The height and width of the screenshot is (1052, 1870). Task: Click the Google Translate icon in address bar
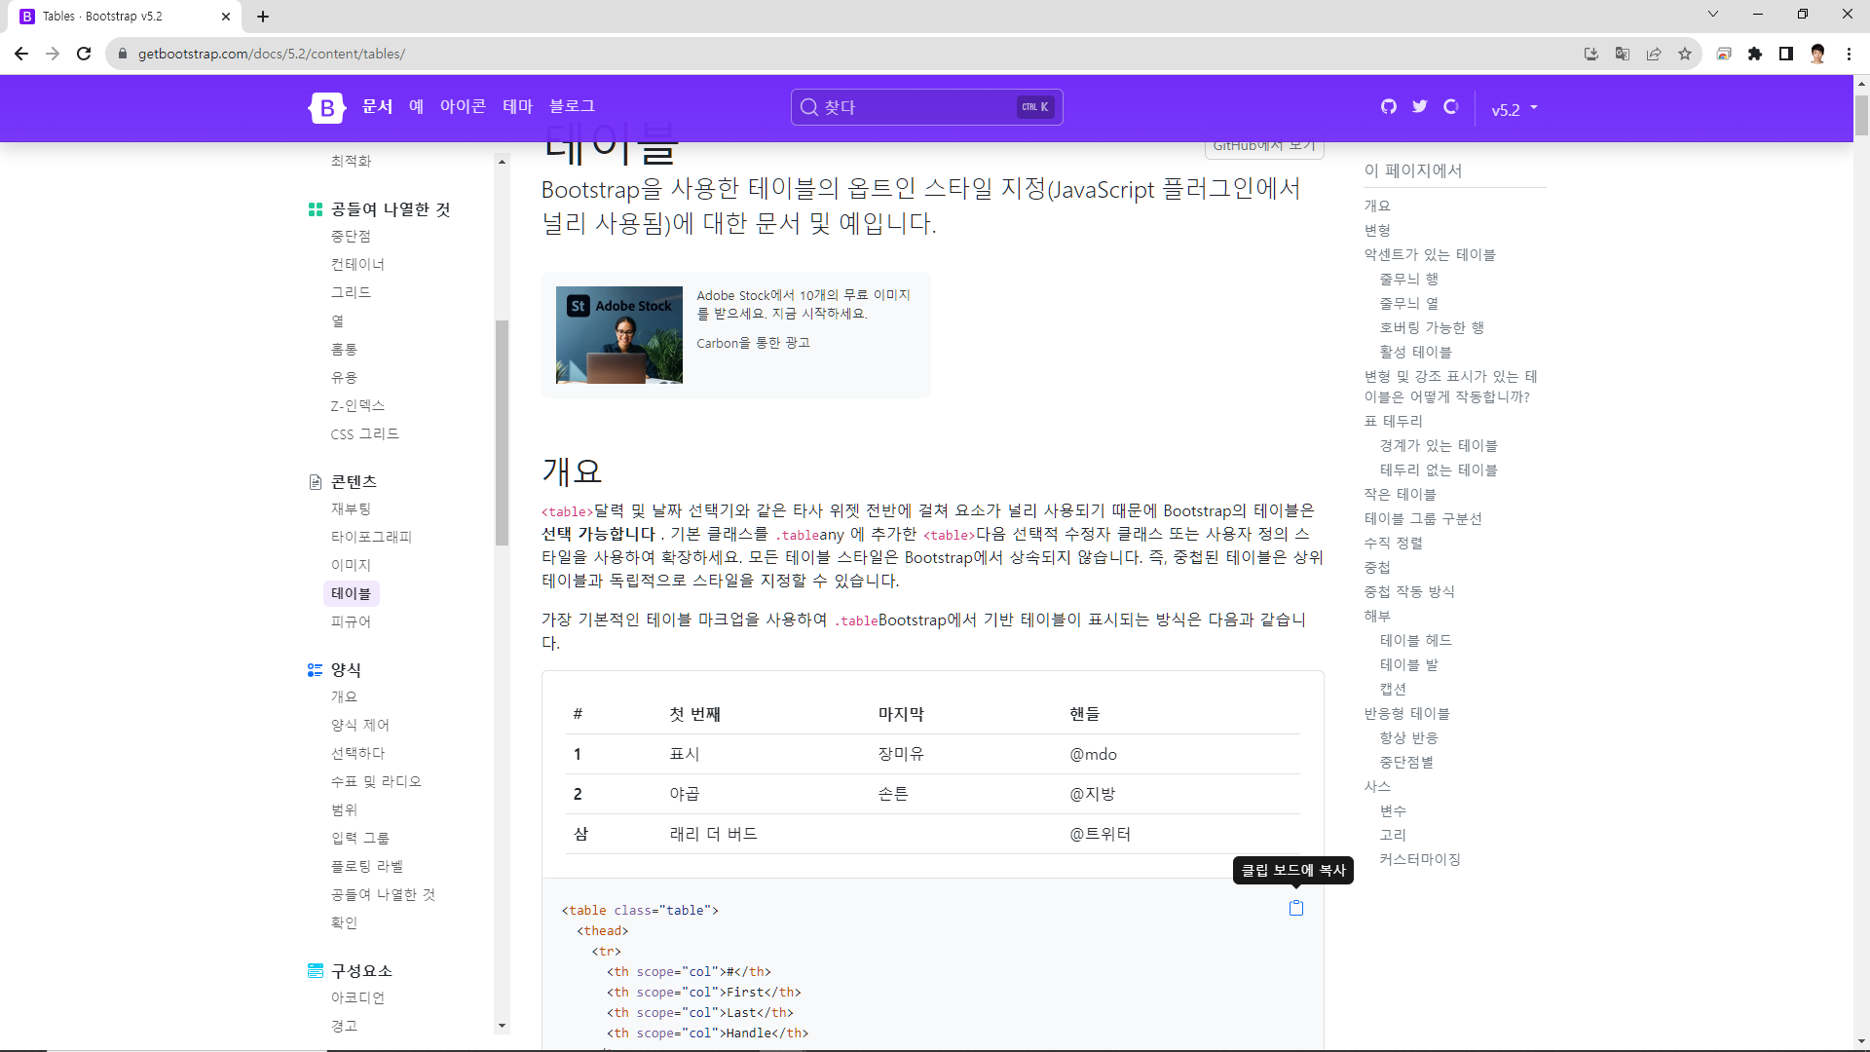click(1623, 54)
